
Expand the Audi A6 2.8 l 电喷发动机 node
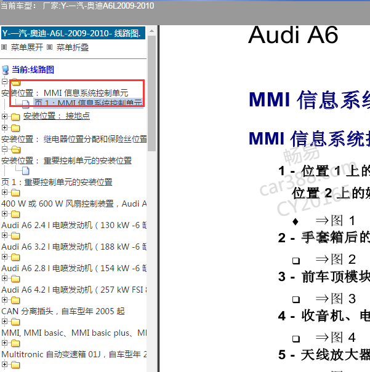4,257
